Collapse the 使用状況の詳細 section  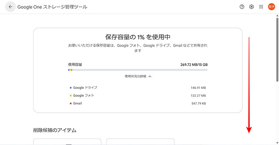[138, 76]
